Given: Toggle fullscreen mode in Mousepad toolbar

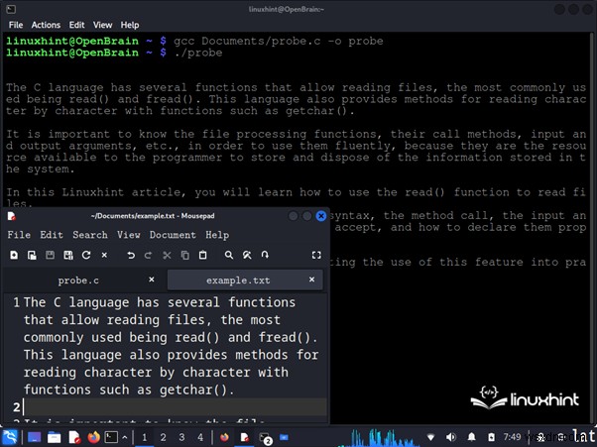Looking at the screenshot, I should tap(316, 255).
